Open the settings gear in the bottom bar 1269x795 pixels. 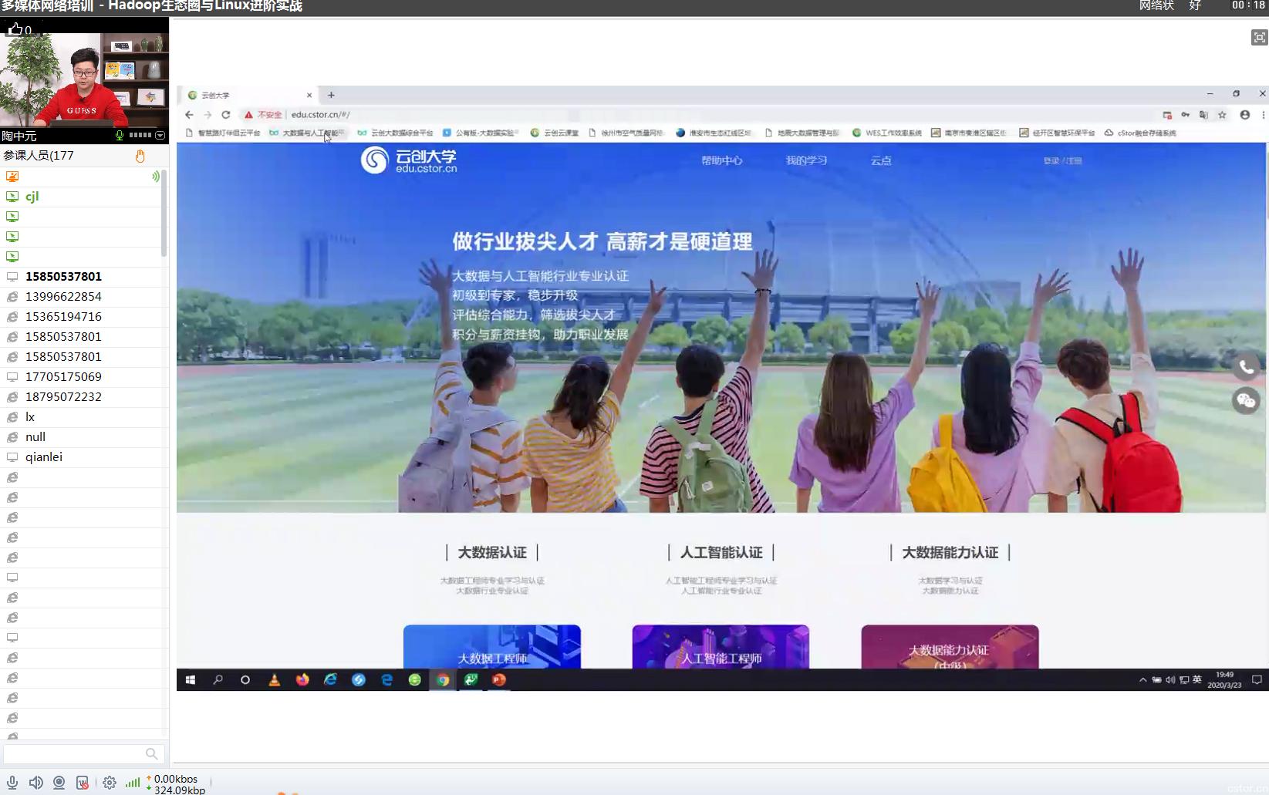109,782
